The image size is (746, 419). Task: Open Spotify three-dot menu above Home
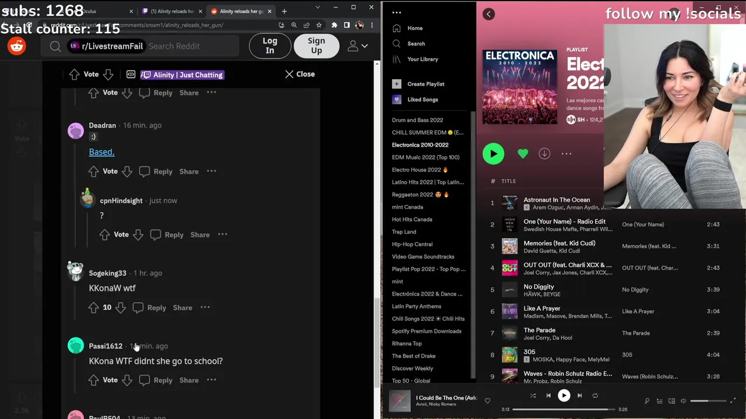tap(397, 12)
